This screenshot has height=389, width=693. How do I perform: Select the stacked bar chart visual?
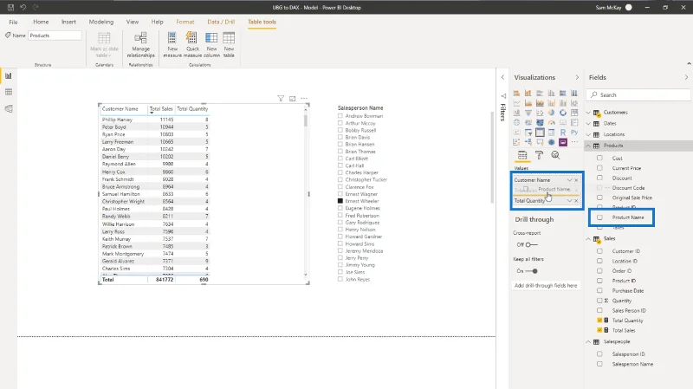(516, 93)
